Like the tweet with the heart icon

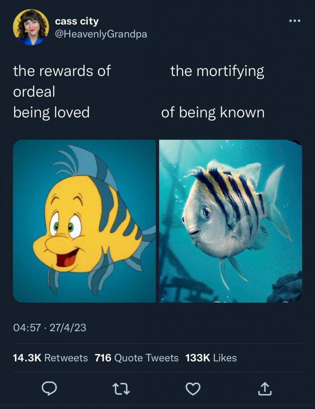193,388
